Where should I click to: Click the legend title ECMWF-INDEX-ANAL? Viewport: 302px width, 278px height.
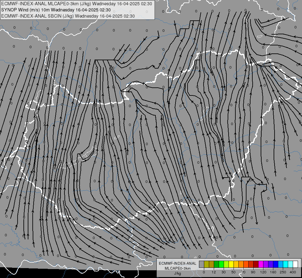point(177,263)
